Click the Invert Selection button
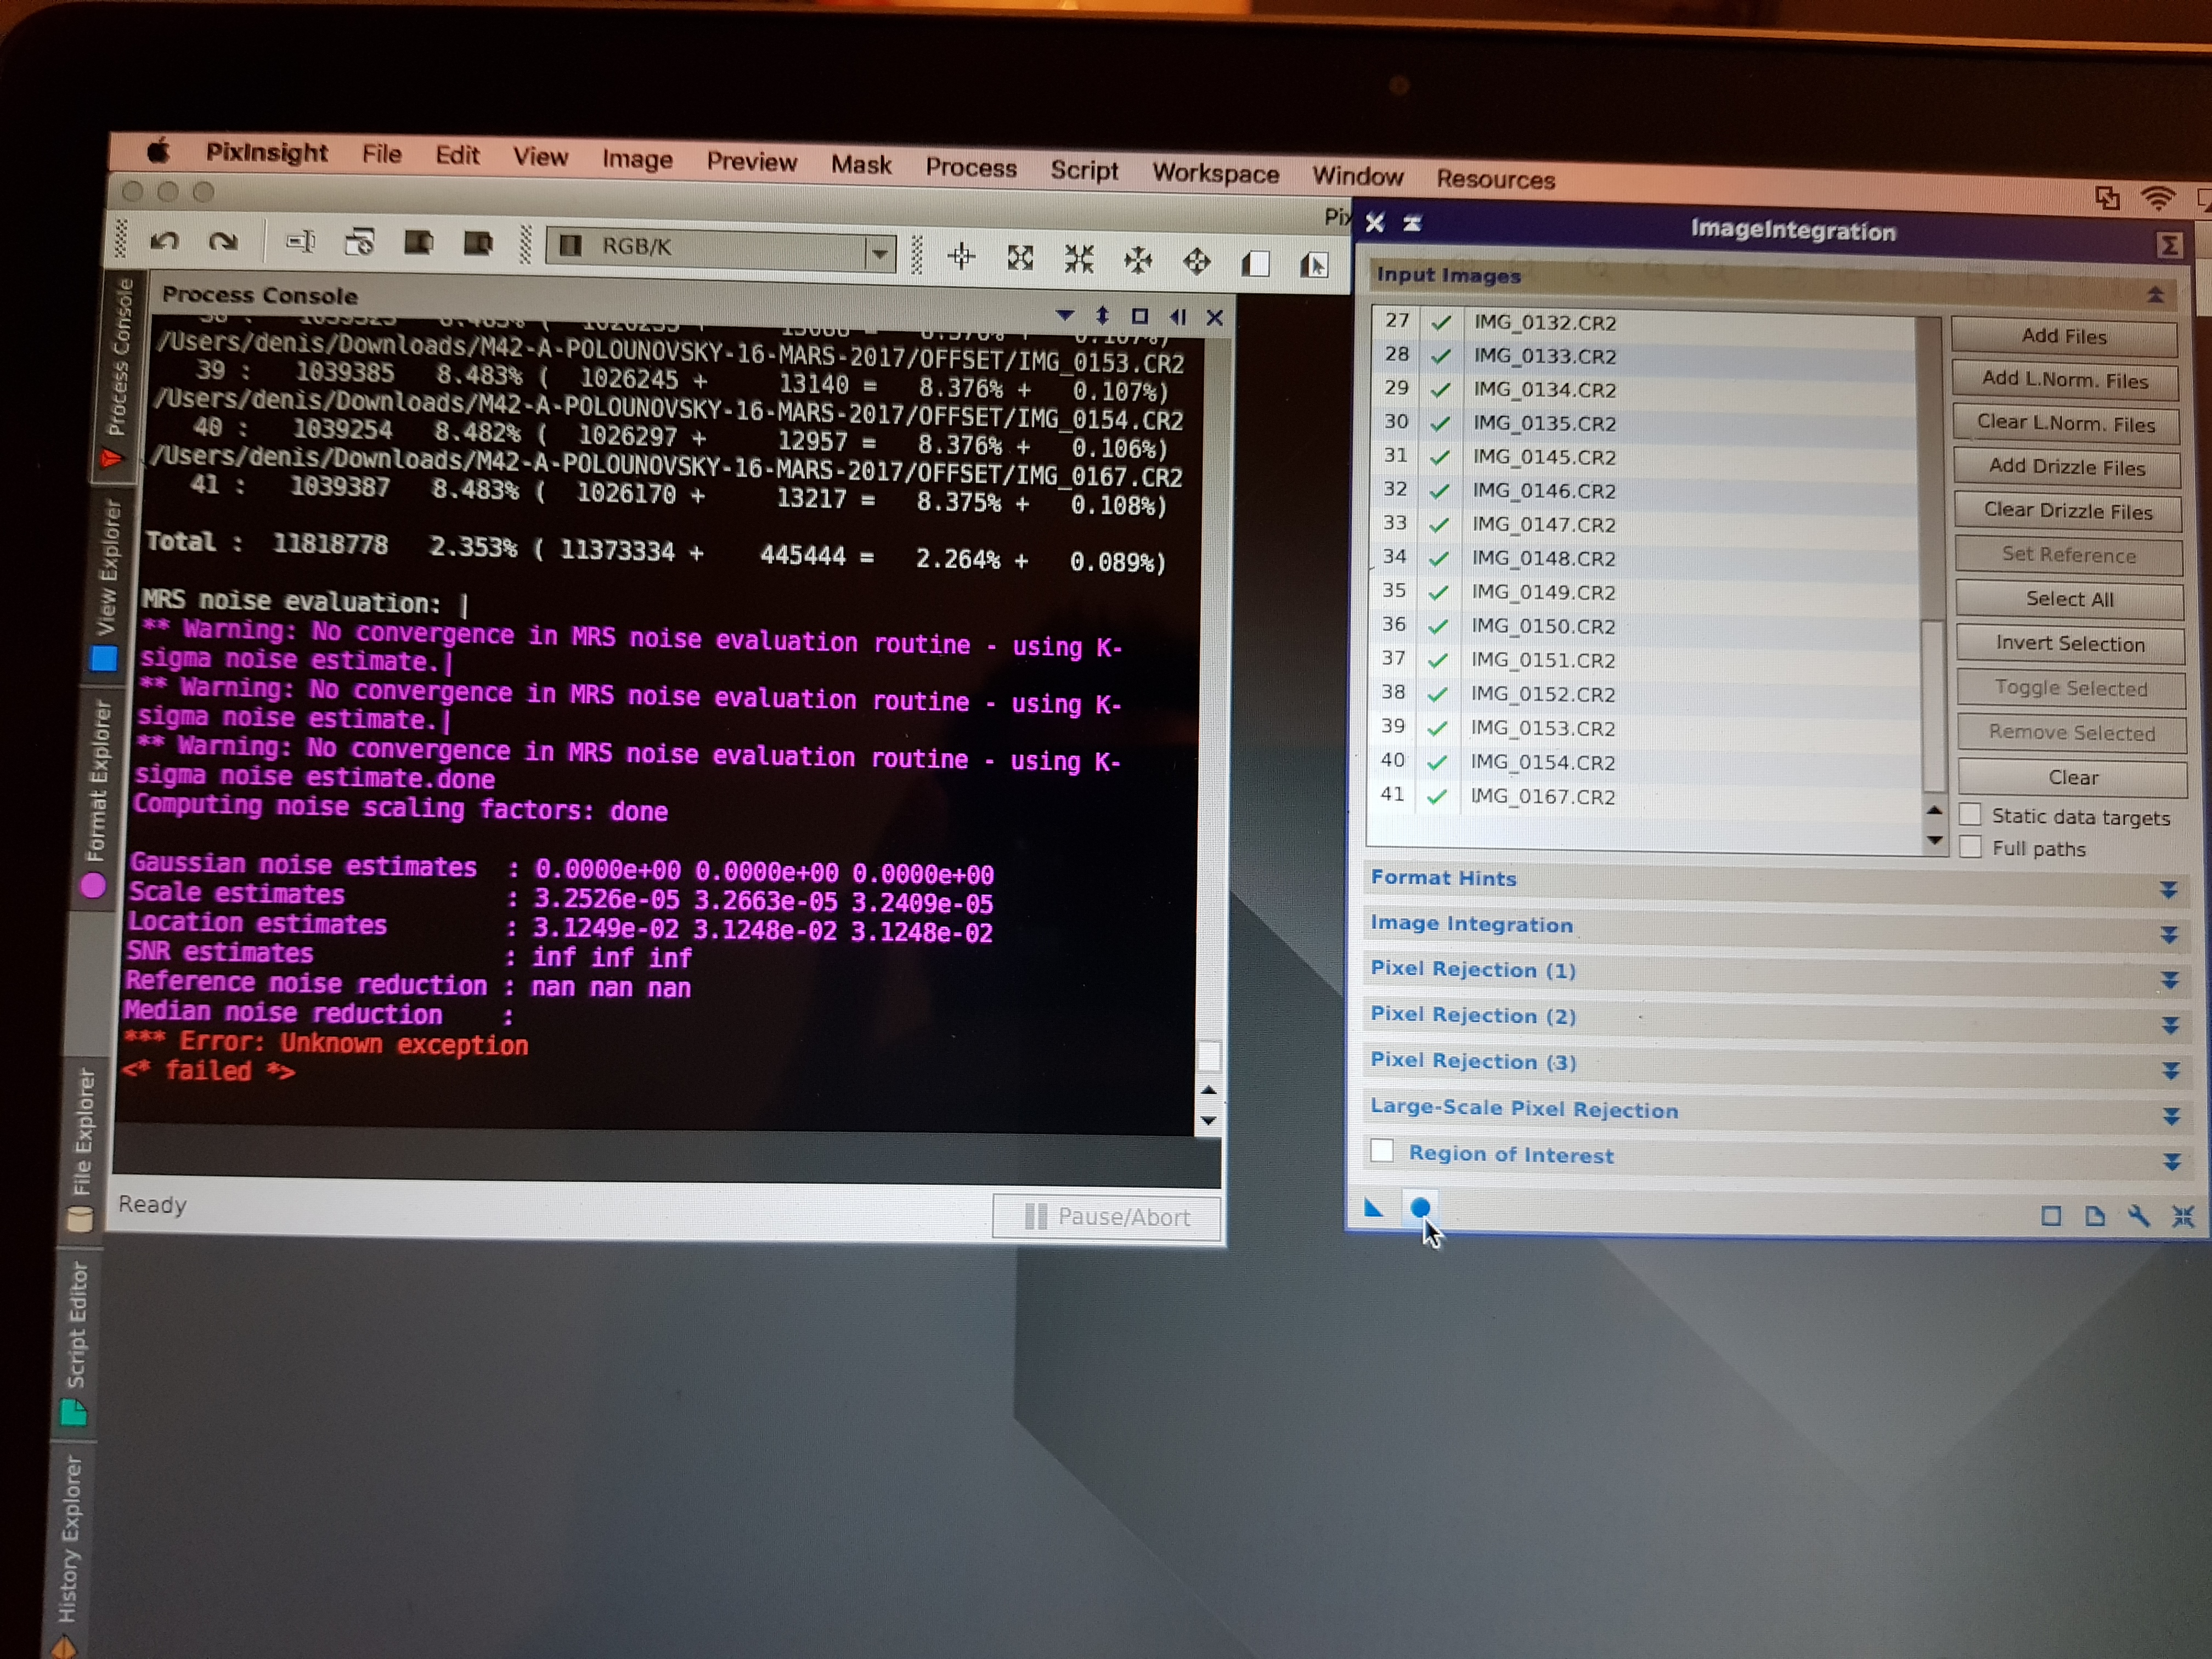This screenshot has width=2212, height=1659. click(2070, 644)
